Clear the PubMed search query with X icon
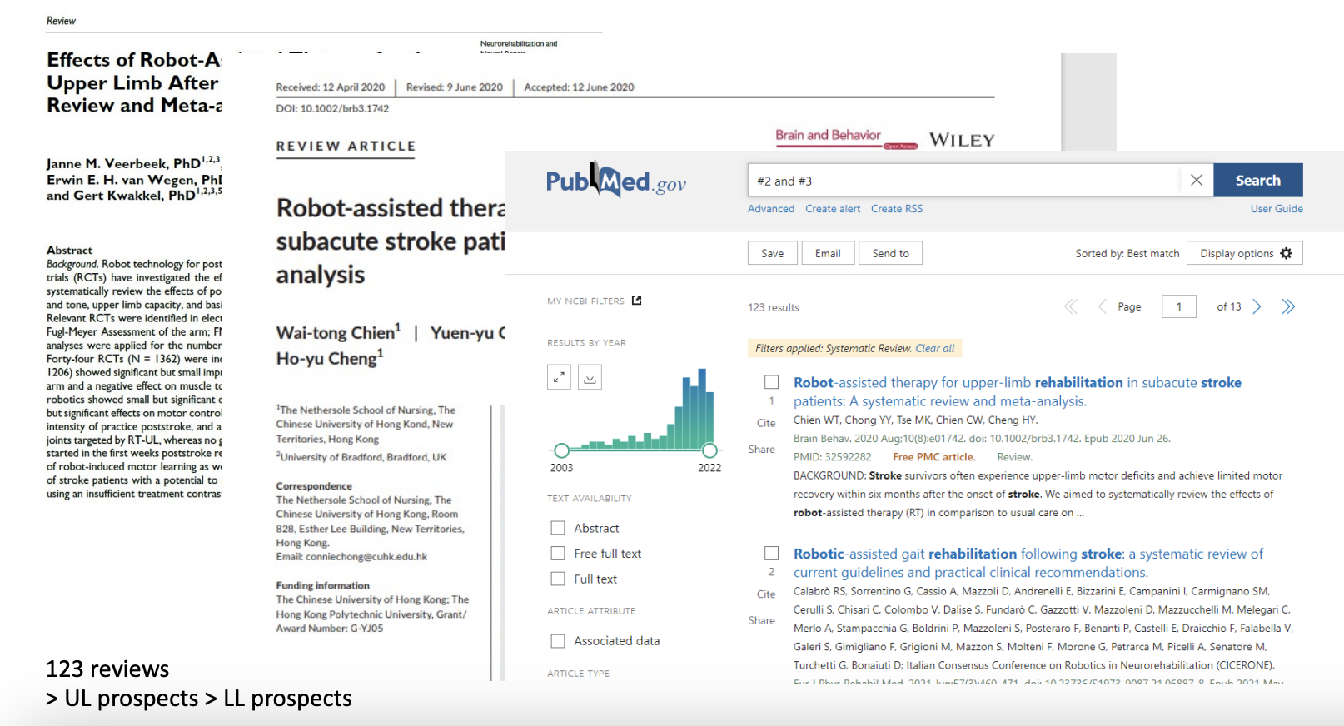The width and height of the screenshot is (1344, 726). pos(1197,181)
